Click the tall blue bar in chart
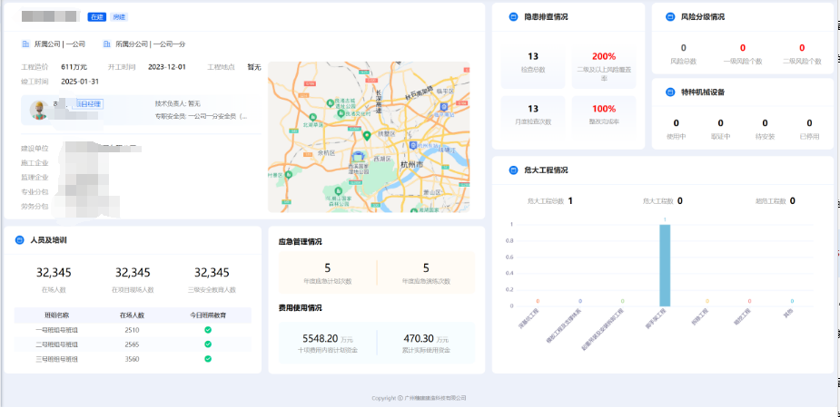The width and height of the screenshot is (840, 417). pos(665,265)
